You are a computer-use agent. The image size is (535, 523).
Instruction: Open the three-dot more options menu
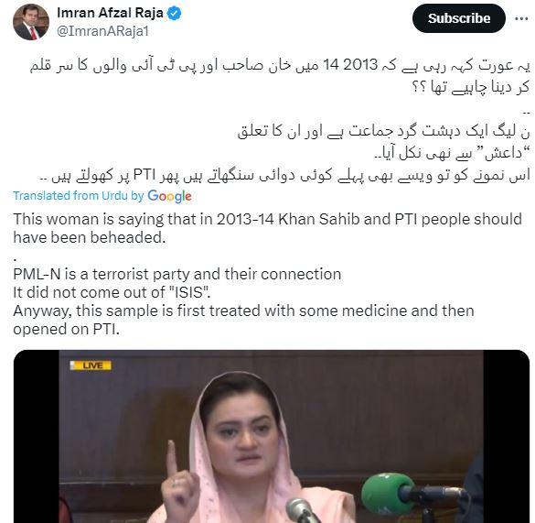click(521, 18)
